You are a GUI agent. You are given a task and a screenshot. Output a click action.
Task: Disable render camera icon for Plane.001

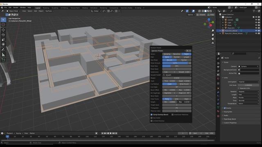point(259,28)
